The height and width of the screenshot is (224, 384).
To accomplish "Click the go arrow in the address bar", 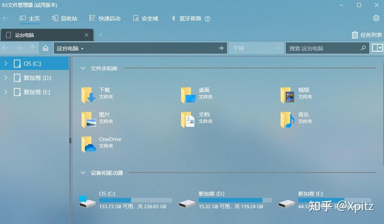I will [x=221, y=48].
